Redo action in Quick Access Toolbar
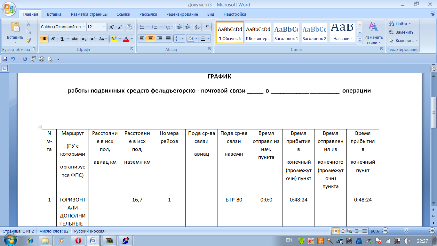The image size is (437, 246). pyautogui.click(x=25, y=59)
